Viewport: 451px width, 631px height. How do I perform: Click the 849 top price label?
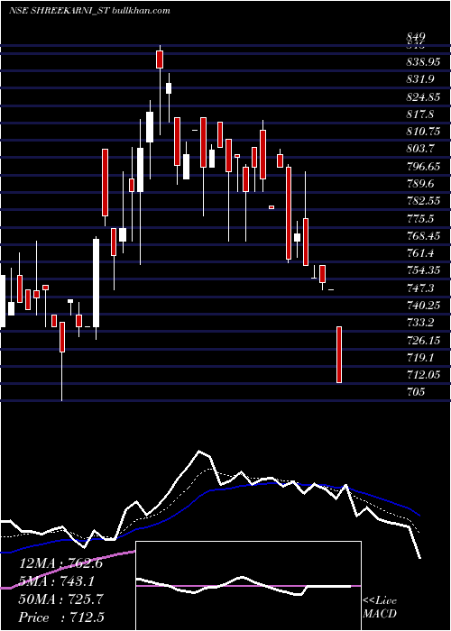416,37
